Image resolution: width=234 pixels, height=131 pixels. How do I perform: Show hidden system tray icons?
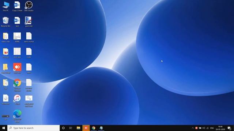(193, 128)
